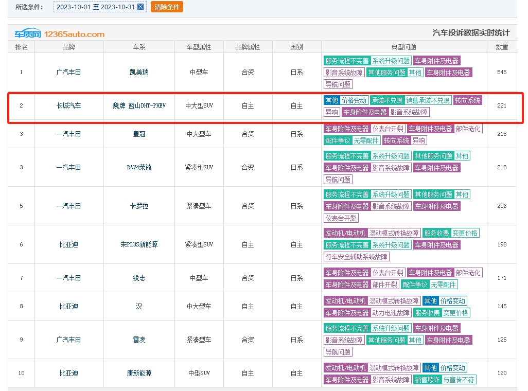Click the 车系 column header
Image resolution: width=528 pixels, height=391 pixels.
(x=139, y=47)
